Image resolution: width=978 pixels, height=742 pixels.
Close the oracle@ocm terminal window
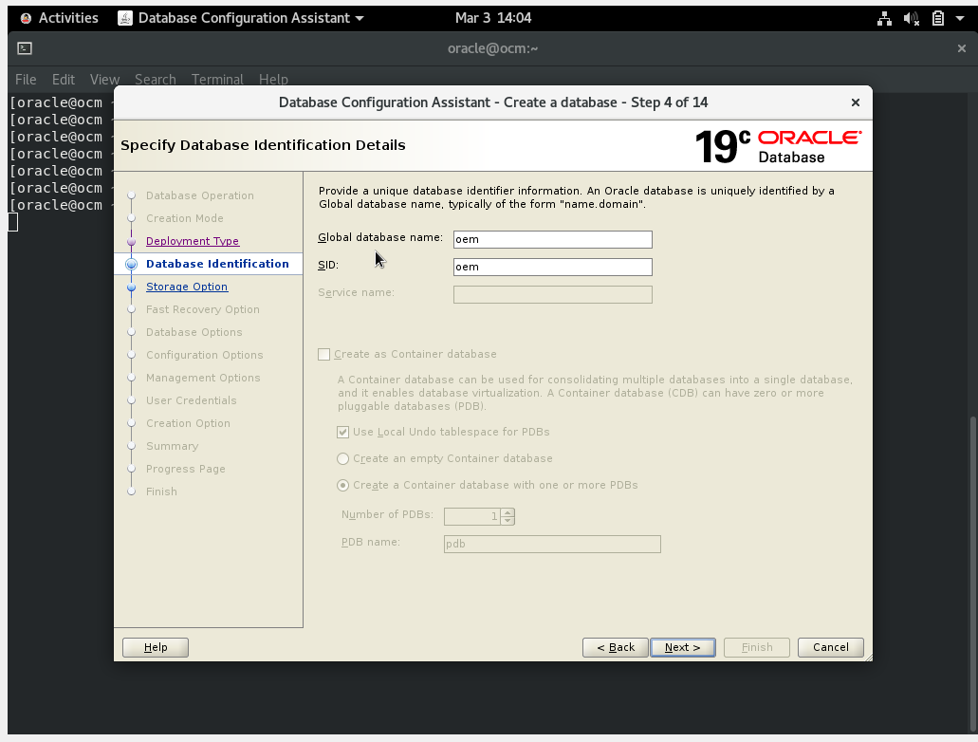pyautogui.click(x=961, y=48)
